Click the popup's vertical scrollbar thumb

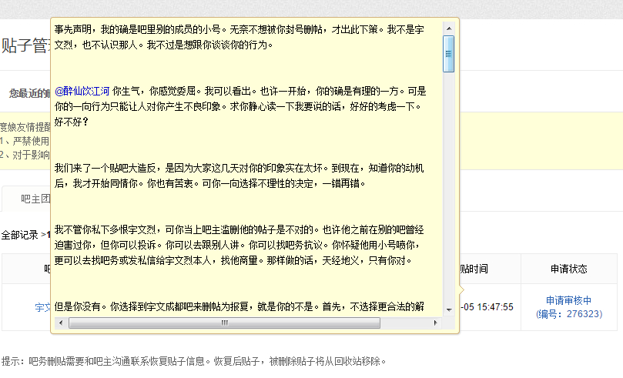(449, 54)
